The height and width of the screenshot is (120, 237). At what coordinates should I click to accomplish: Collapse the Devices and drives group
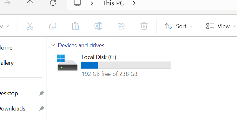pos(53,45)
